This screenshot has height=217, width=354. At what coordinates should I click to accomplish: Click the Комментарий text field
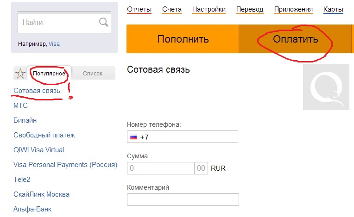[x=183, y=200]
